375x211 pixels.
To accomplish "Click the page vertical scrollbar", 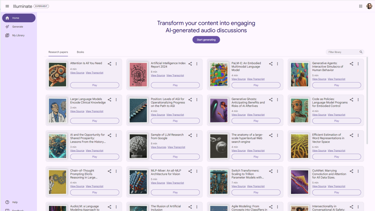I will pyautogui.click(x=367, y=100).
